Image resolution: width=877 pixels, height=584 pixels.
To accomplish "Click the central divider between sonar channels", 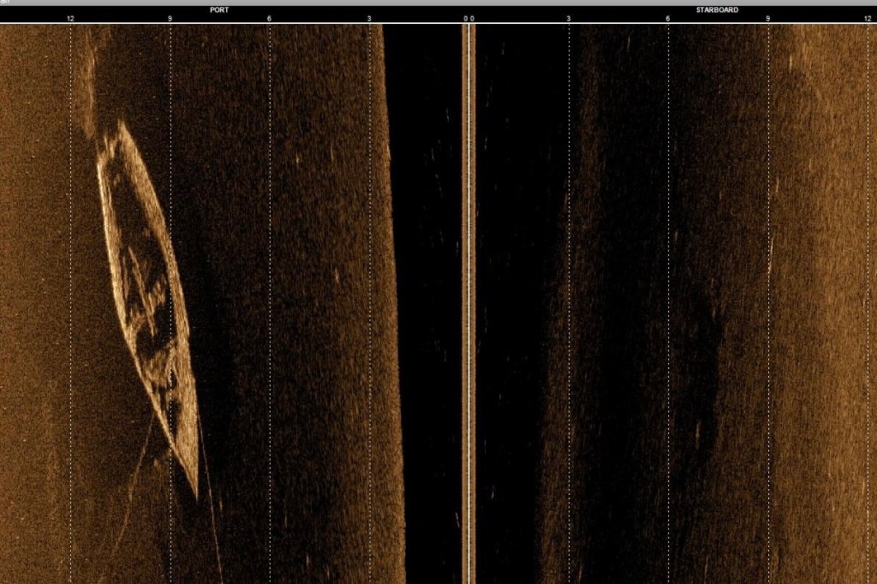I will 468,300.
